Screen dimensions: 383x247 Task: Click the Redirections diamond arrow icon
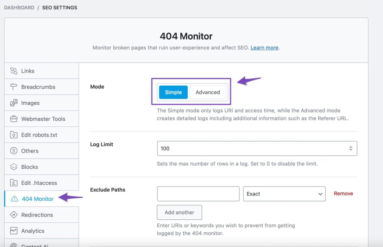coord(14,215)
